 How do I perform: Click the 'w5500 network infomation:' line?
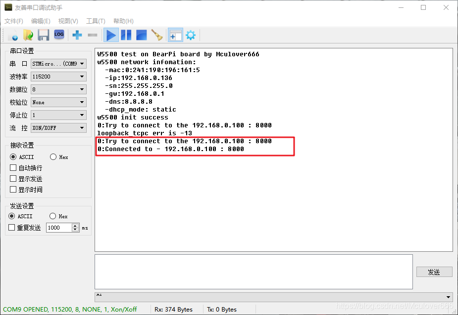point(147,62)
